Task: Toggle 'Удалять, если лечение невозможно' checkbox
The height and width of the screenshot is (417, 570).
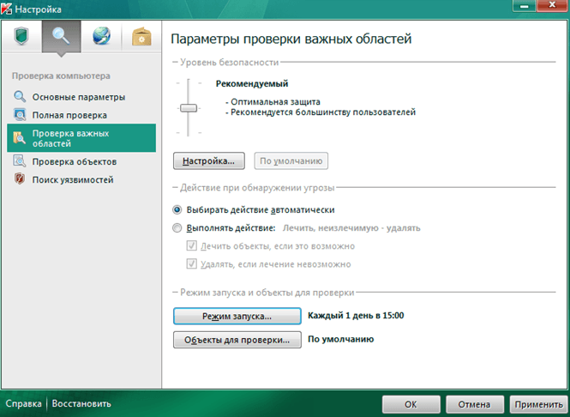Action: [193, 264]
